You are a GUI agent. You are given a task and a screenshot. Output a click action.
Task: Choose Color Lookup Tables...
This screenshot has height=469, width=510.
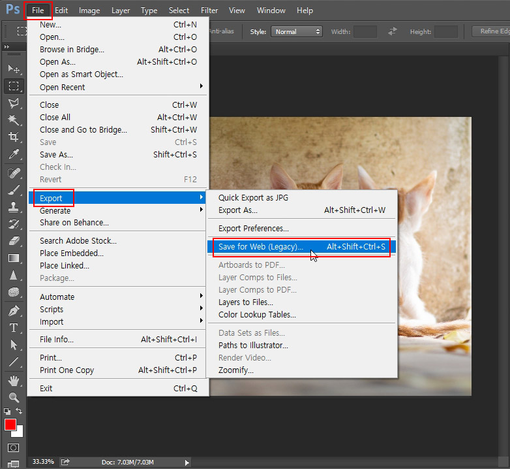tap(301, 314)
